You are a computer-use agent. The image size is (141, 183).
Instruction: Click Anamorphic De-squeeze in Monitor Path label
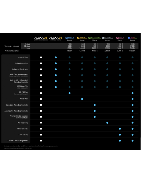[x=19, y=117]
